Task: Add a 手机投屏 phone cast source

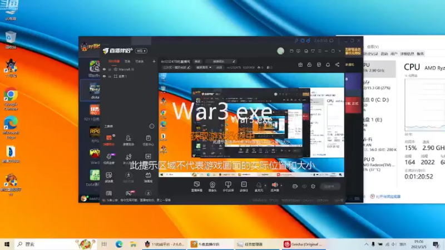Action: click(228, 187)
